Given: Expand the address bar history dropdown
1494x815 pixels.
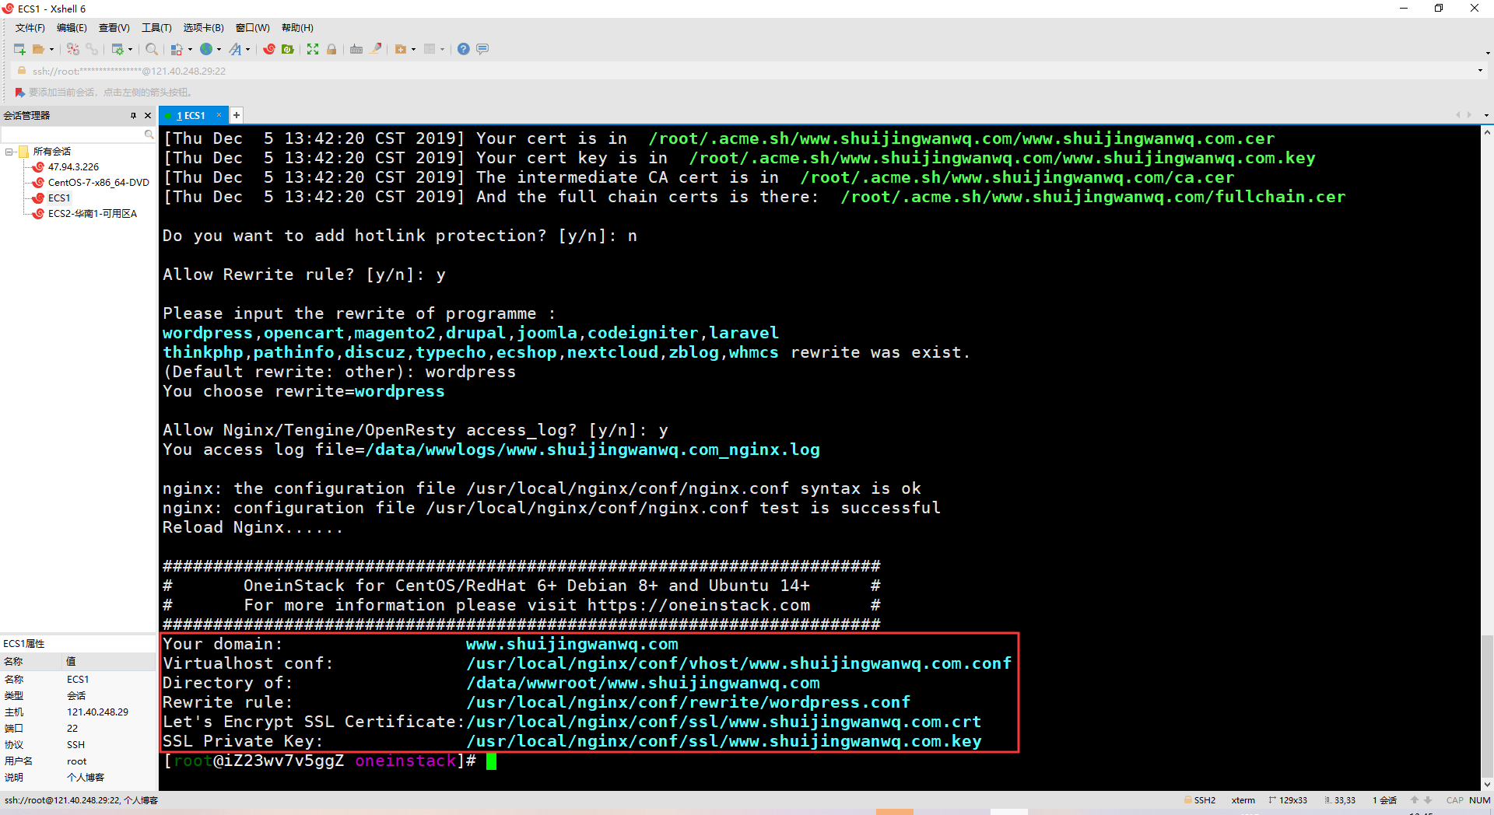Looking at the screenshot, I should pyautogui.click(x=1479, y=71).
